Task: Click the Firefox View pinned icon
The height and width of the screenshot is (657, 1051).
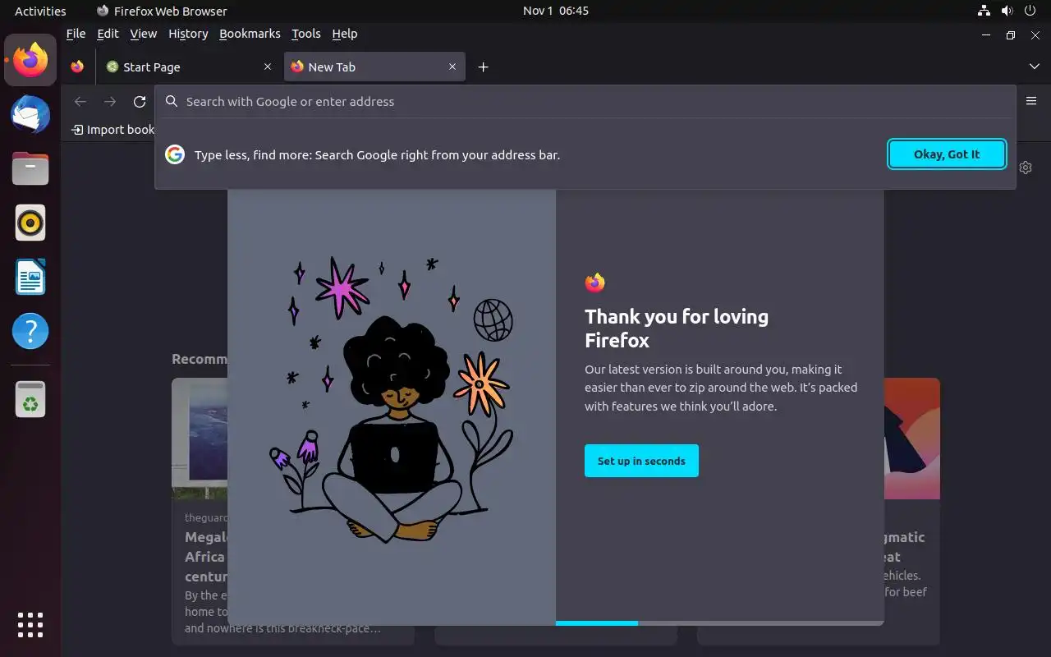Action: click(x=77, y=67)
